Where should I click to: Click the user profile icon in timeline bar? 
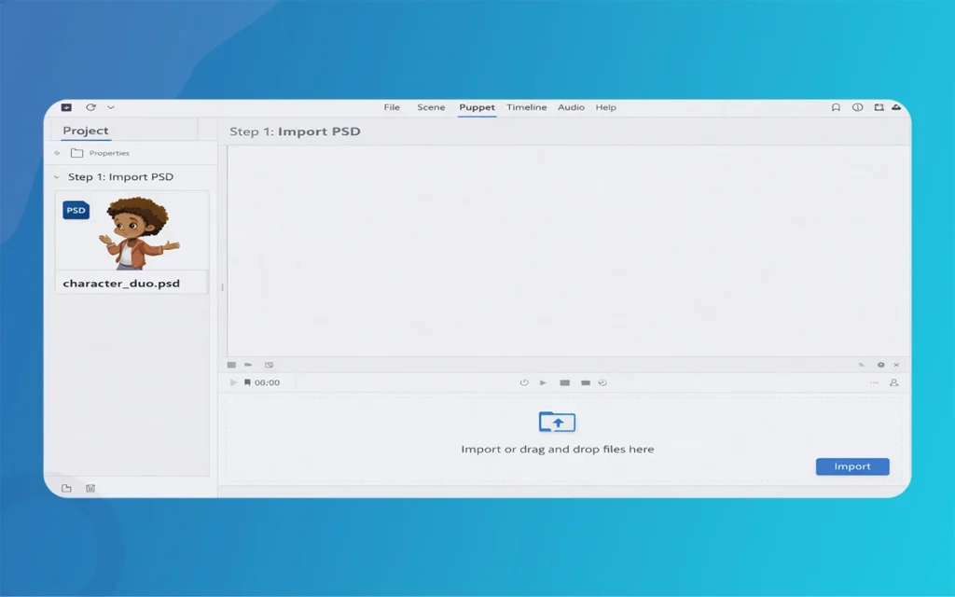(893, 382)
